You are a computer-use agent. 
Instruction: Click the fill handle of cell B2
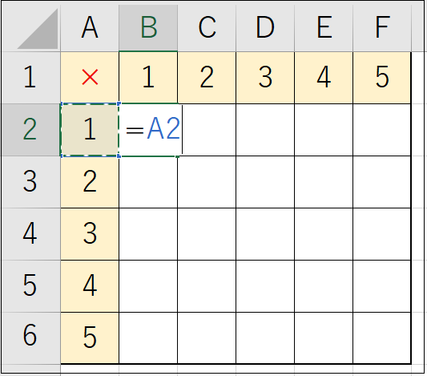(x=178, y=156)
